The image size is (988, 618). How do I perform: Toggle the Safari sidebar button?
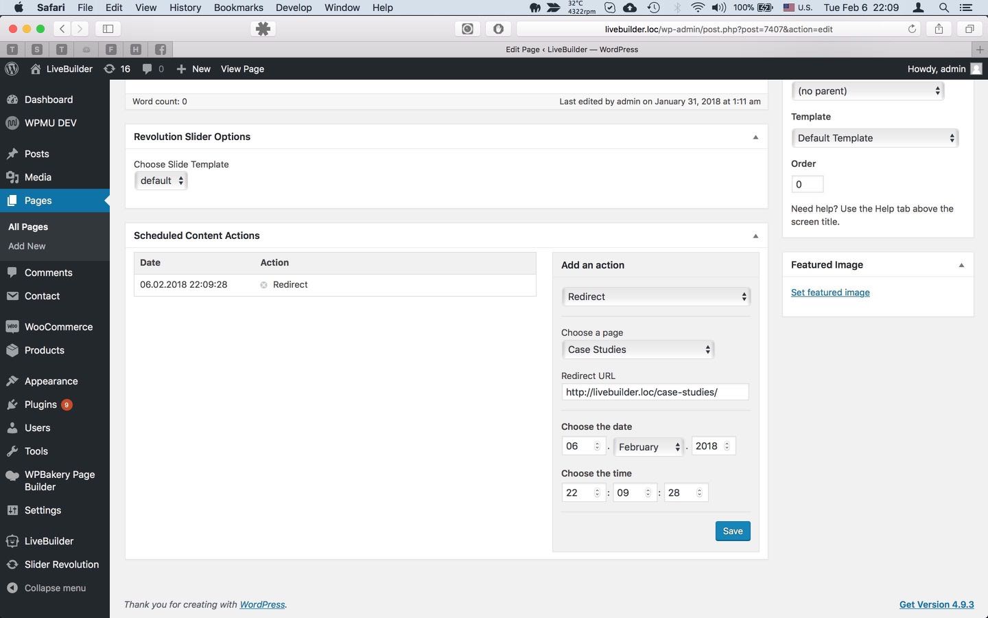[108, 29]
